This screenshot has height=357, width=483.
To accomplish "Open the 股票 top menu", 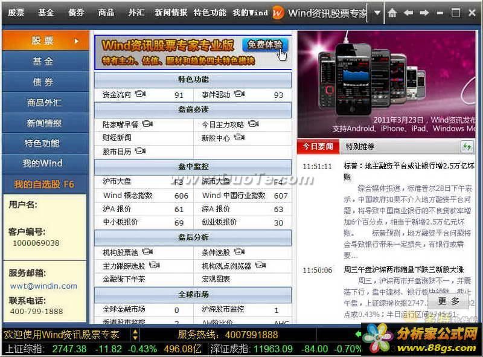I will tap(16, 13).
